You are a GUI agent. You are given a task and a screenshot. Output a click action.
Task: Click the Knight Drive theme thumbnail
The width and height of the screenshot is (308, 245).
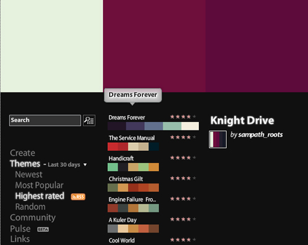point(217,139)
